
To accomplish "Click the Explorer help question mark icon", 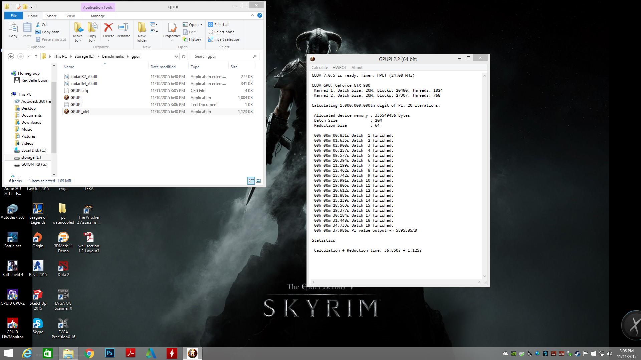I will (x=260, y=15).
